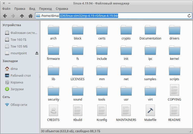Image resolution: width=193 pixels, height=134 pixels.
Task: Select the kernel folder
Action: tap(174, 53)
